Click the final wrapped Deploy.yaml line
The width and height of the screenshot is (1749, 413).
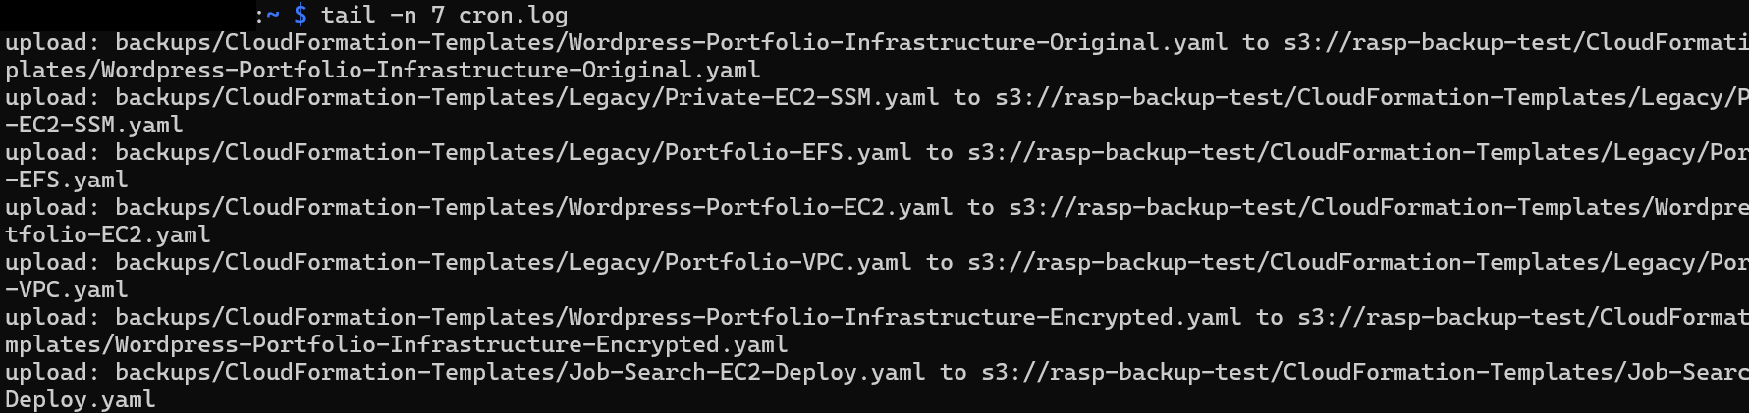pos(81,399)
